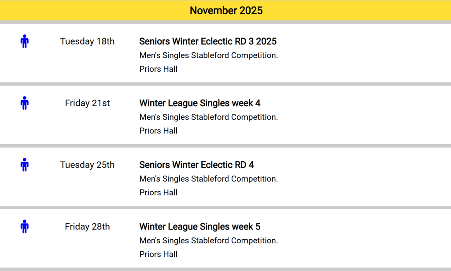Image resolution: width=451 pixels, height=271 pixels.
Task: Select the Tuesday 18th date
Action: (x=87, y=41)
